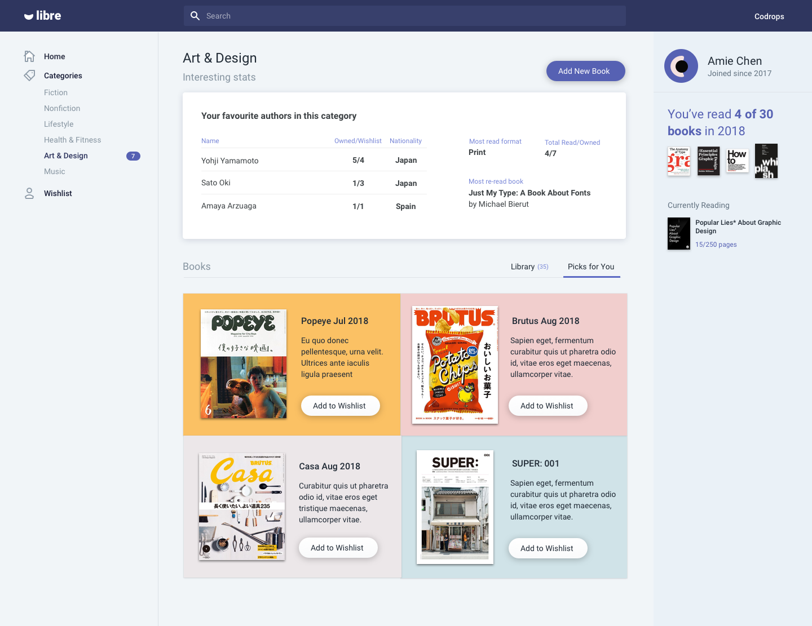
Task: Click the SUPER: 001 title
Action: [x=536, y=463]
